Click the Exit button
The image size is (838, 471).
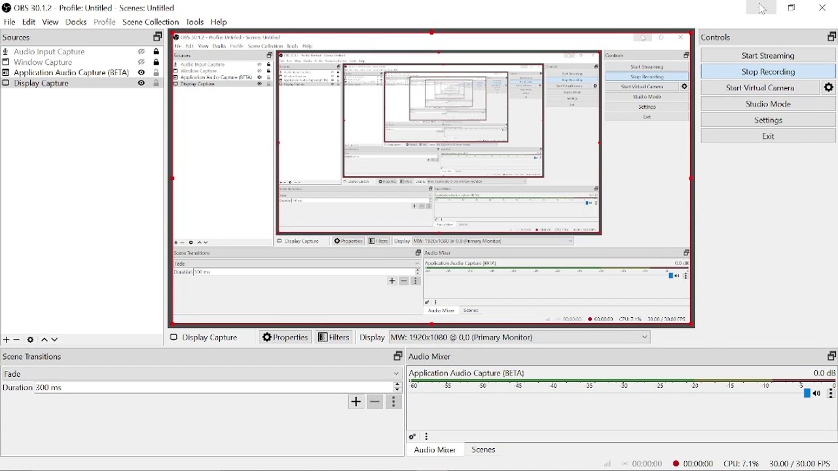[768, 137]
